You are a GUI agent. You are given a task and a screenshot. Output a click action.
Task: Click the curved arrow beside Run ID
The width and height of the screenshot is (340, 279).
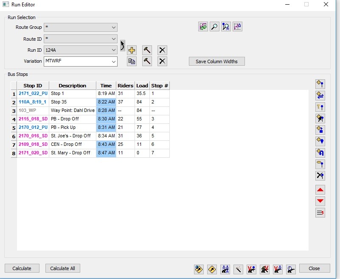[123, 45]
